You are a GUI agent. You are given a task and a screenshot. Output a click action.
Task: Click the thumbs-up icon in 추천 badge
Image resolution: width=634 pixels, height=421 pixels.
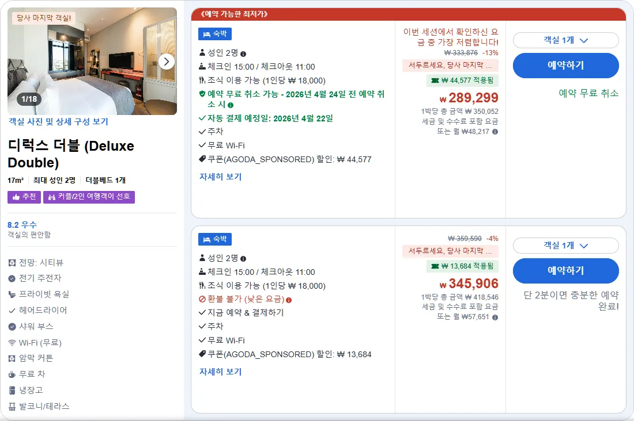(16, 197)
